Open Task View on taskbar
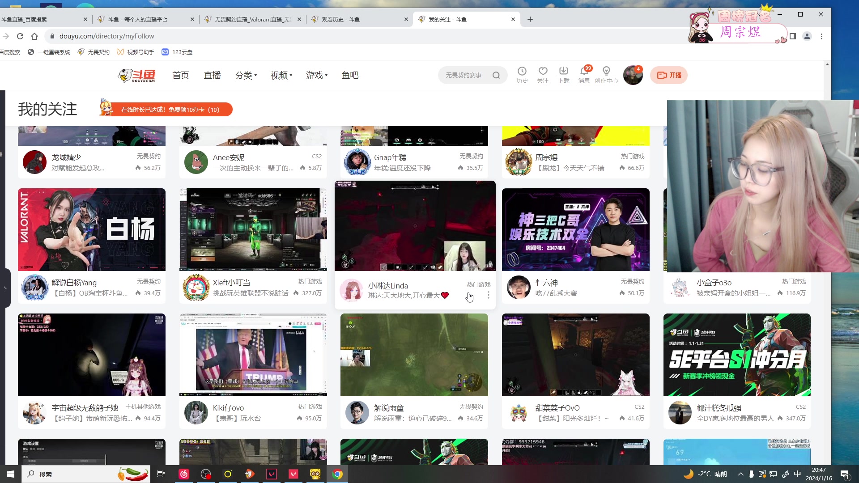The height and width of the screenshot is (483, 859). [x=161, y=474]
